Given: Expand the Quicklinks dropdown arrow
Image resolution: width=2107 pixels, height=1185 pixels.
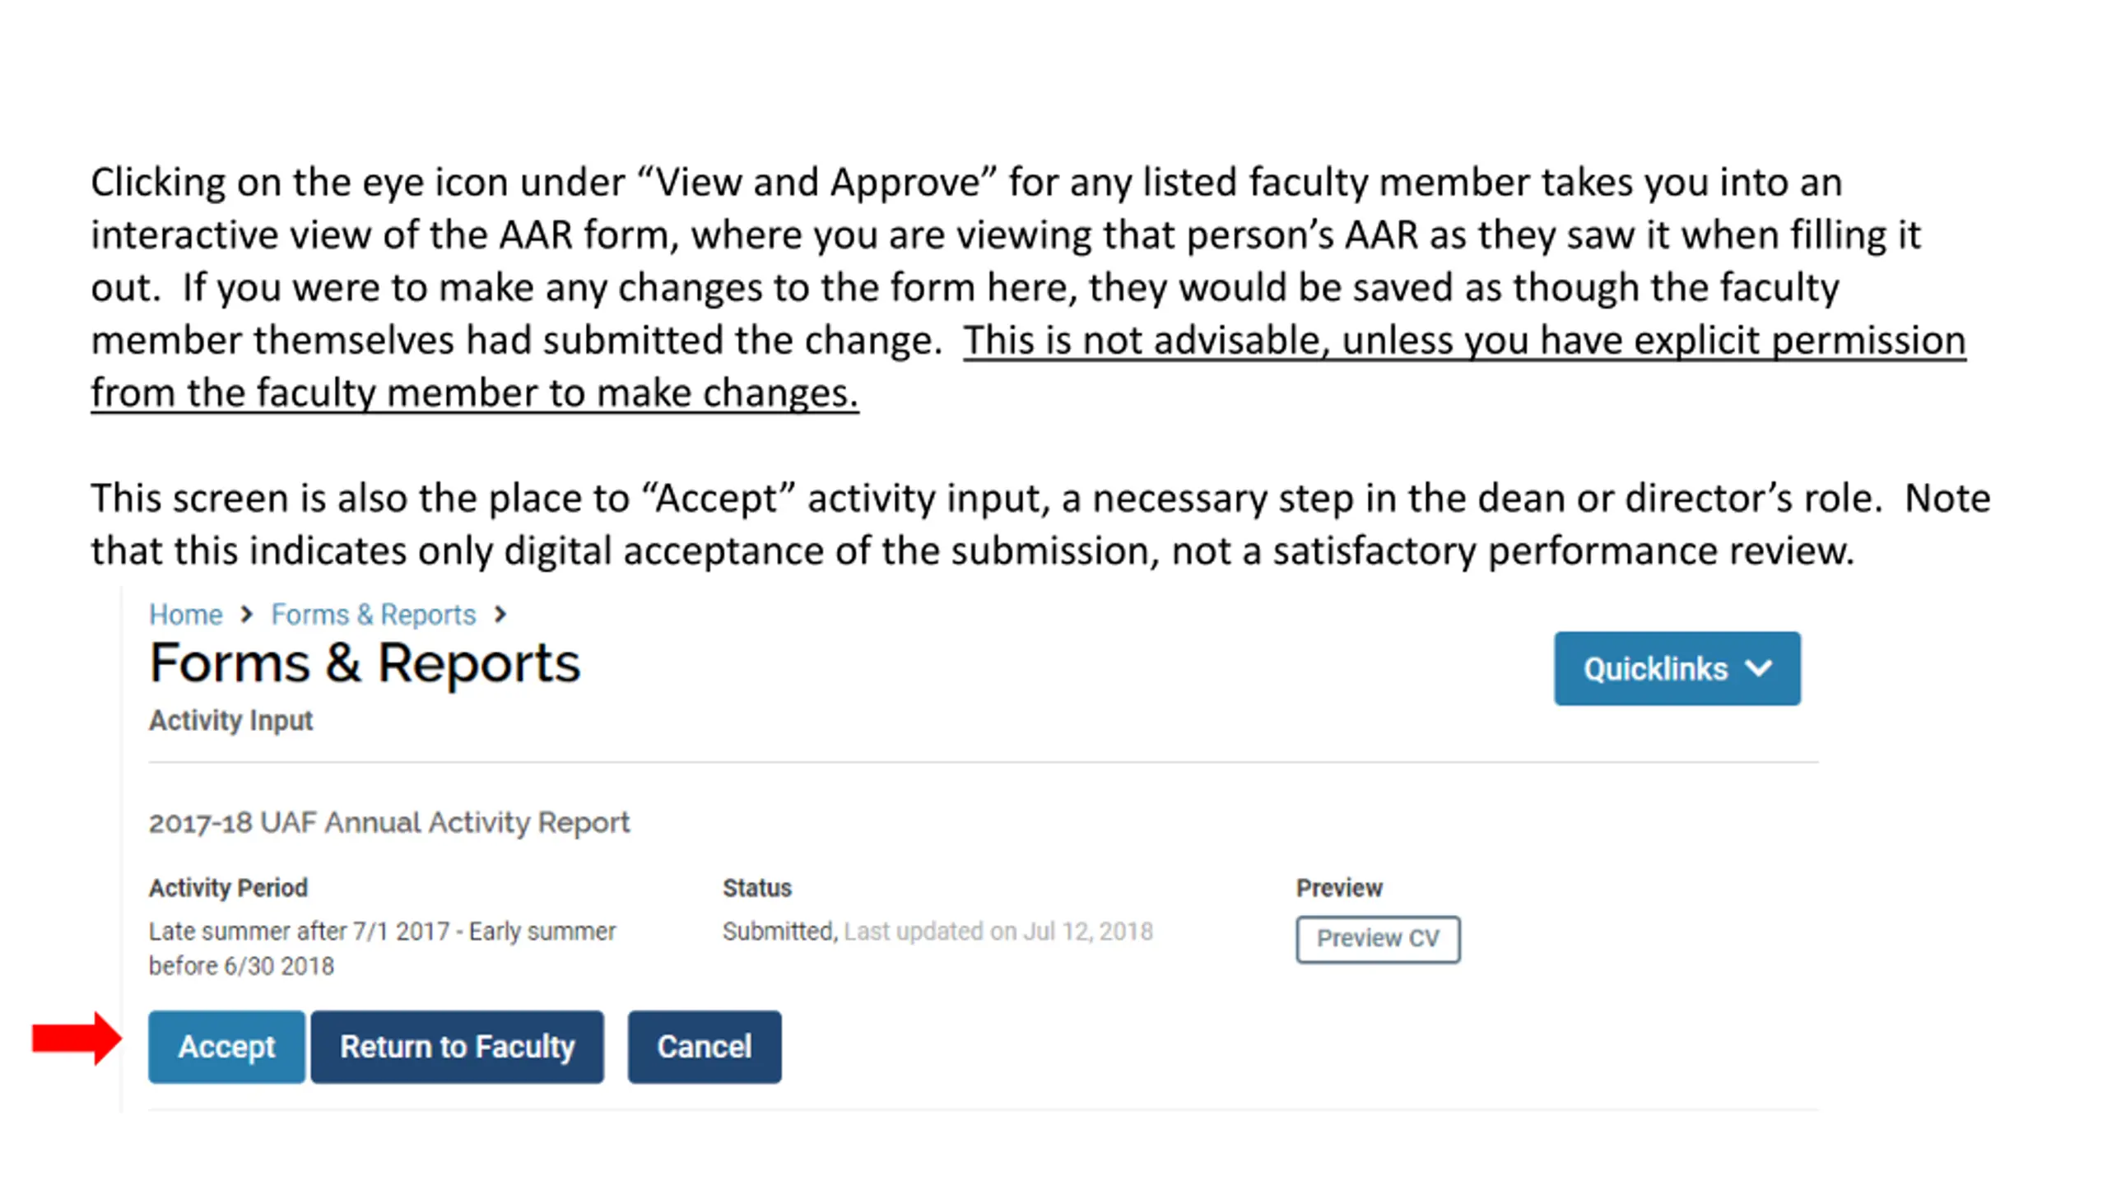Looking at the screenshot, I should pyautogui.click(x=1758, y=668).
